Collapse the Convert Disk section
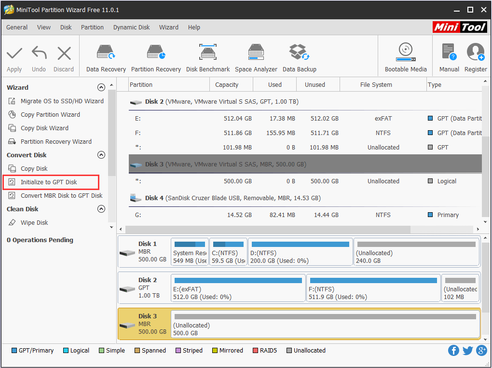 tap(101, 155)
